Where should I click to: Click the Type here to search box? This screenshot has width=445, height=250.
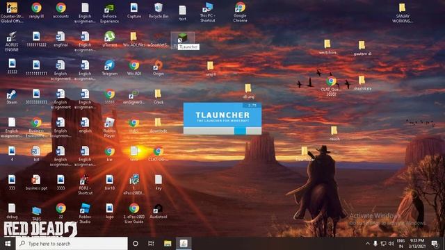coord(72,244)
